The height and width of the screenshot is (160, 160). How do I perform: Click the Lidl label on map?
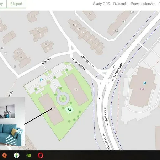(142, 89)
